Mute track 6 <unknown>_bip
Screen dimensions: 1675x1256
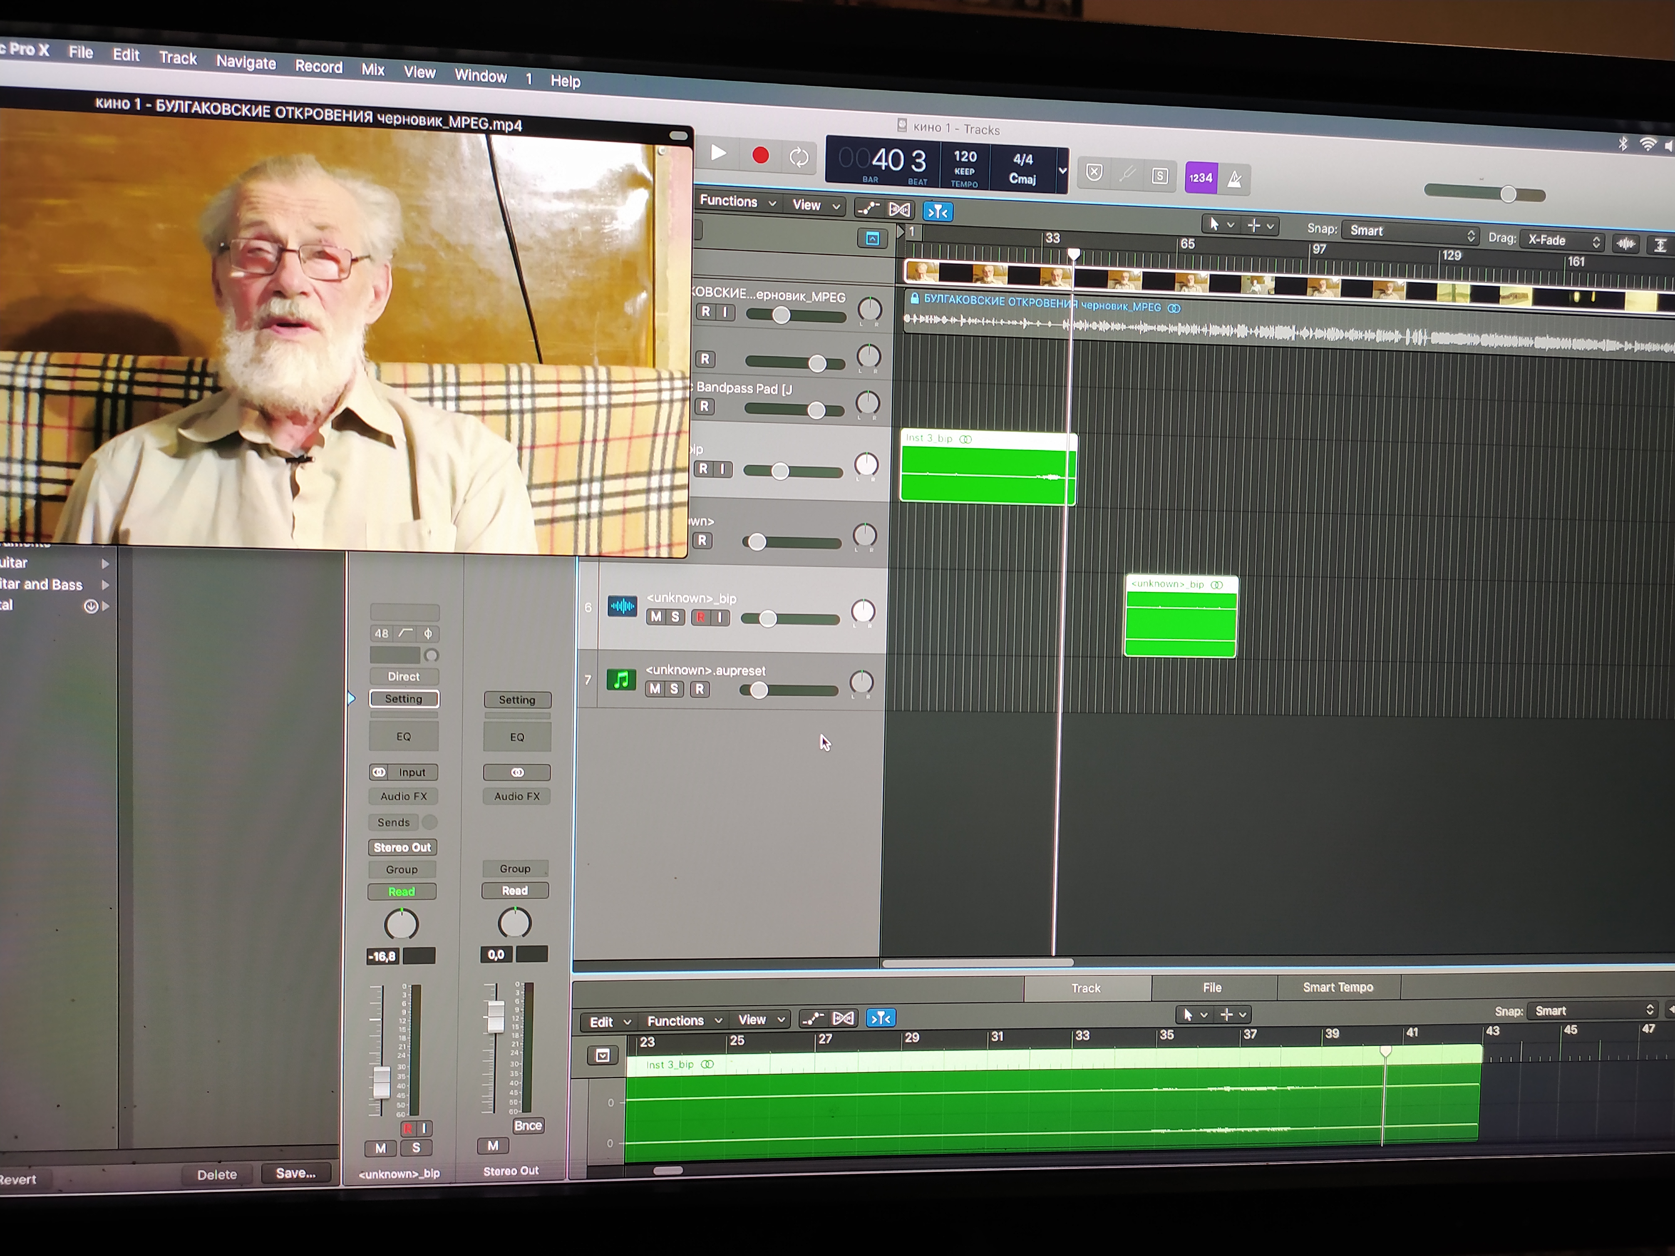(655, 617)
